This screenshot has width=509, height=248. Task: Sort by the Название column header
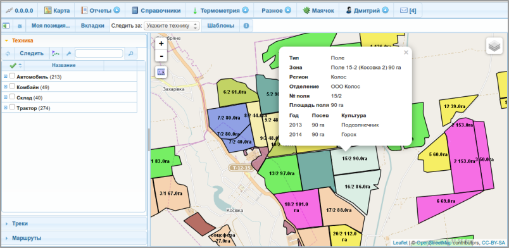(x=63, y=66)
